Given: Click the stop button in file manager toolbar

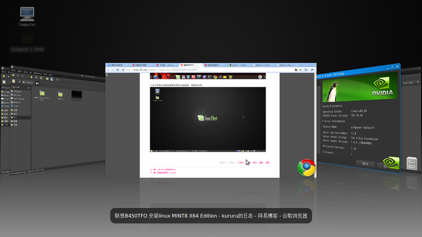Looking at the screenshot, I should (x=36, y=78).
